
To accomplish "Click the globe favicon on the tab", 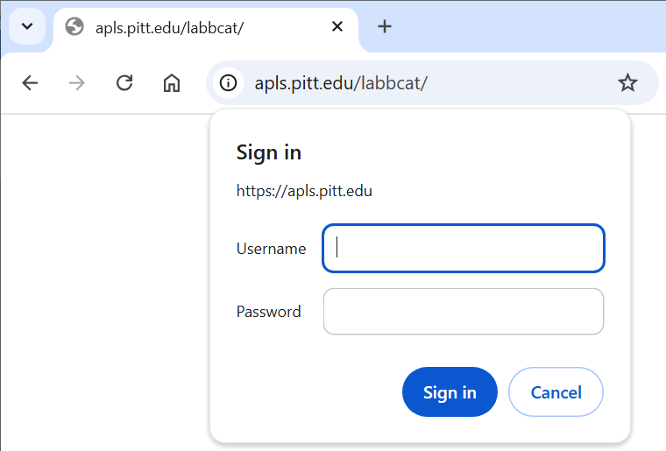I will click(74, 27).
